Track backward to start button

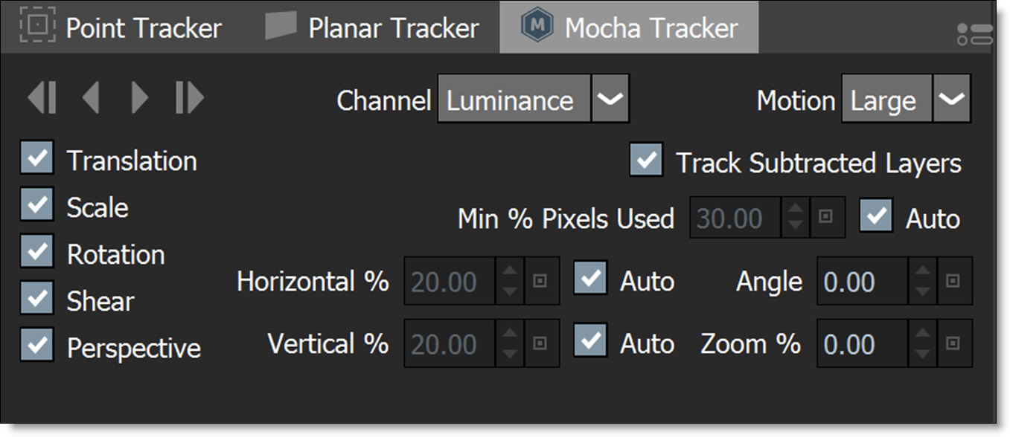tap(42, 98)
